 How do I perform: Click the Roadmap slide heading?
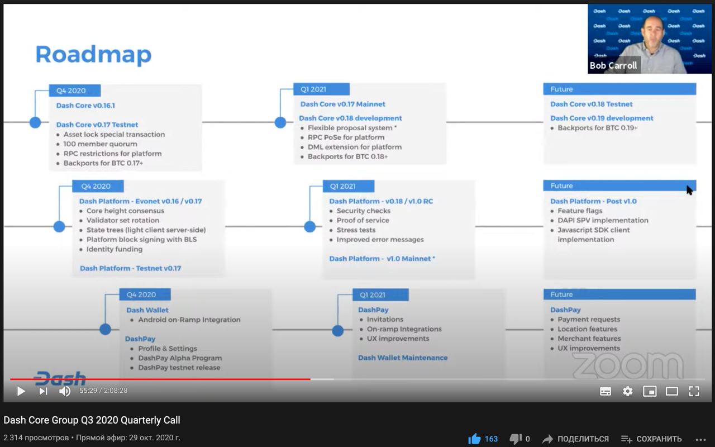(x=93, y=55)
